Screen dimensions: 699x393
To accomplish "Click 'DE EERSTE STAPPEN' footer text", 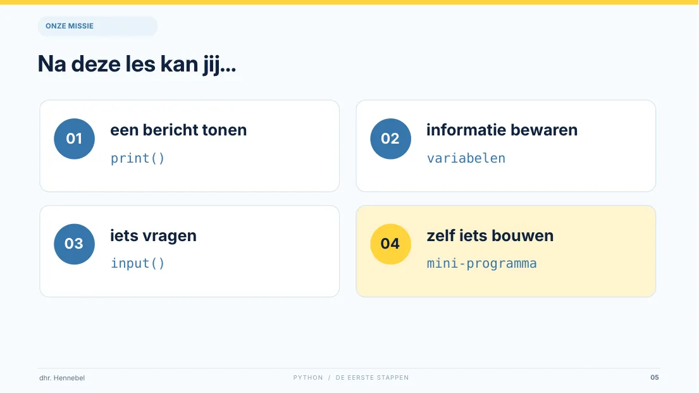I will 372,377.
